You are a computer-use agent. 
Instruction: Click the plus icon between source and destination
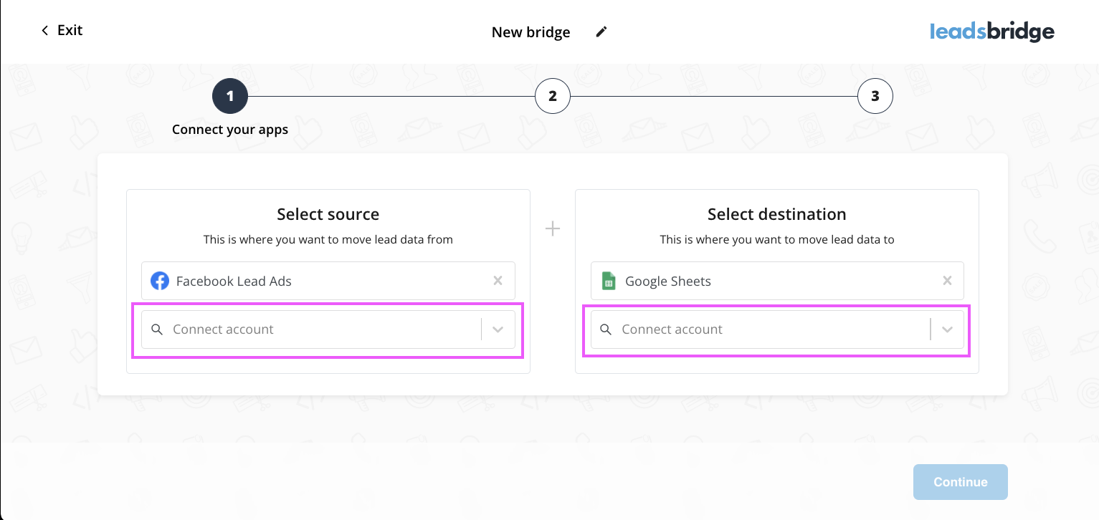coord(553,228)
